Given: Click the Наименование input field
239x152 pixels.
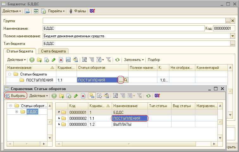Looking at the screenshot, I should (123, 28).
